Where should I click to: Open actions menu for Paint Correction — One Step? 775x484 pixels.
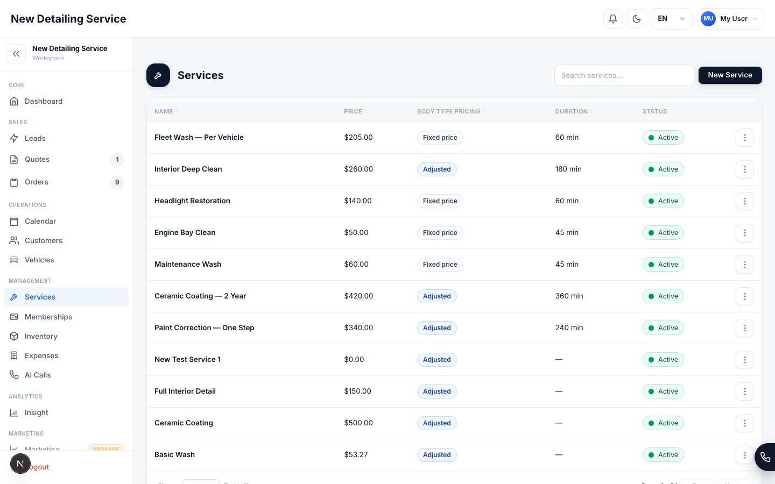(745, 328)
